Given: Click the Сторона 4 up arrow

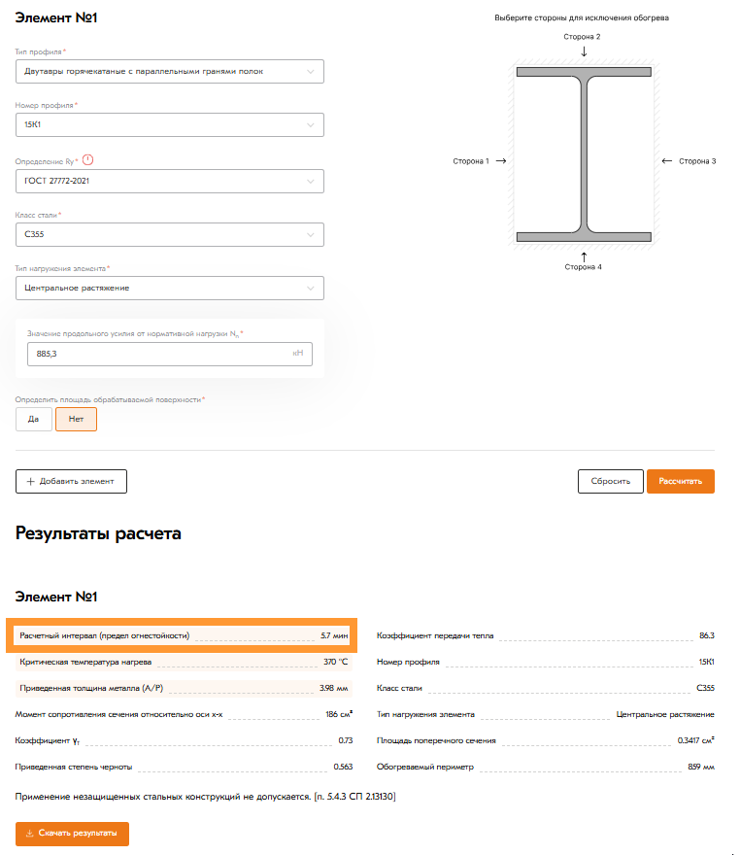Looking at the screenshot, I should (584, 255).
